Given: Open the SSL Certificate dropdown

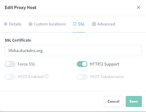Looking at the screenshot, I should point(73,51).
